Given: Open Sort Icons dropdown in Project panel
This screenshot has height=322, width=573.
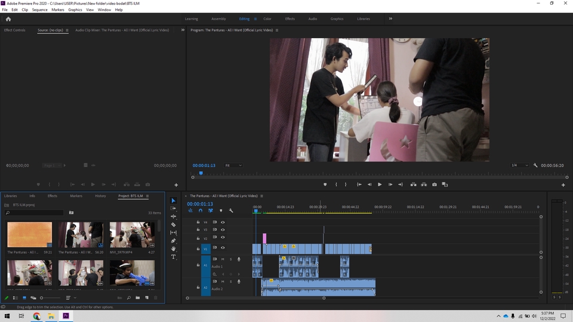Looking at the screenshot, I should click(71, 298).
